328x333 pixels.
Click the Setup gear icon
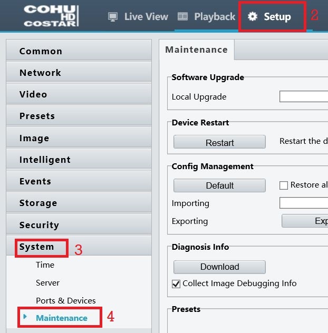[253, 16]
